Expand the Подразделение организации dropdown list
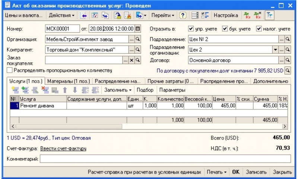The width and height of the screenshot is (298, 179). pos(276,49)
